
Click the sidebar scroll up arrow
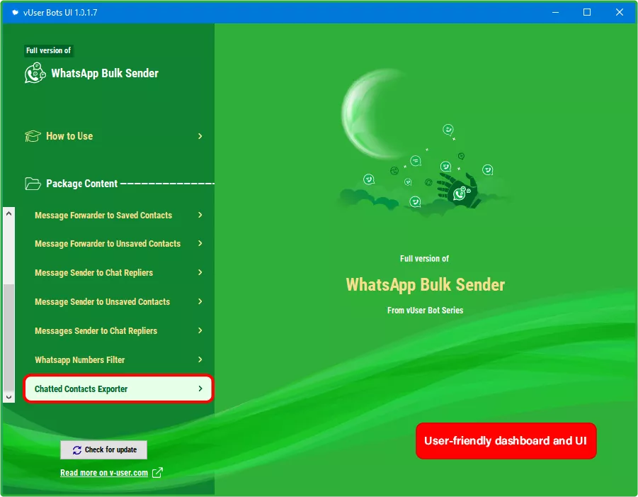click(x=9, y=213)
